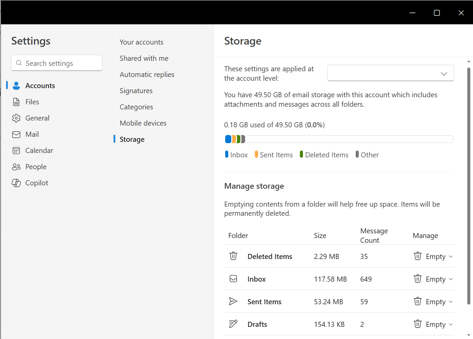Click the Copilot icon in sidebar
The image size is (473, 339).
(x=16, y=183)
